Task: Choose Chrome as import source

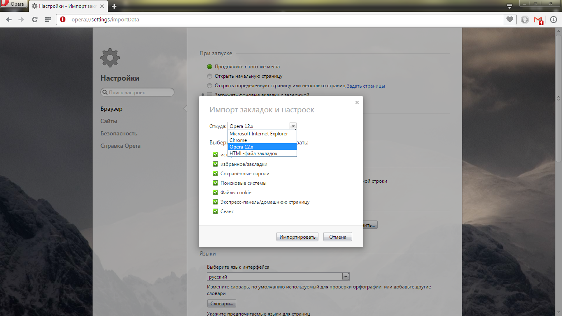Action: pos(262,140)
